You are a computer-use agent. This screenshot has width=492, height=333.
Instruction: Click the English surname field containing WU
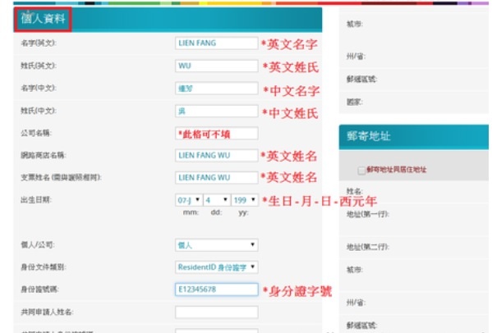(217, 66)
